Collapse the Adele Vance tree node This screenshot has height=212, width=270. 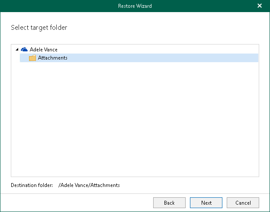[x=17, y=50]
